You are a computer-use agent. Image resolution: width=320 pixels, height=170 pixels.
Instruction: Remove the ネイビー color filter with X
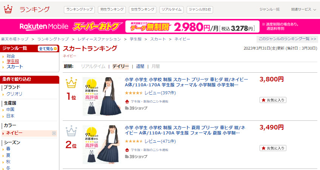tap(54, 133)
